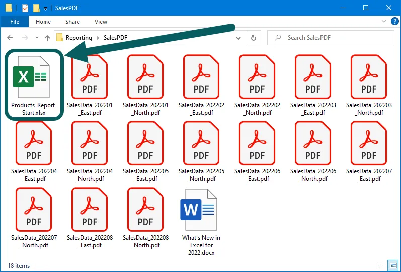
Task: Expand the address bar history dropdown
Action: (x=238, y=38)
